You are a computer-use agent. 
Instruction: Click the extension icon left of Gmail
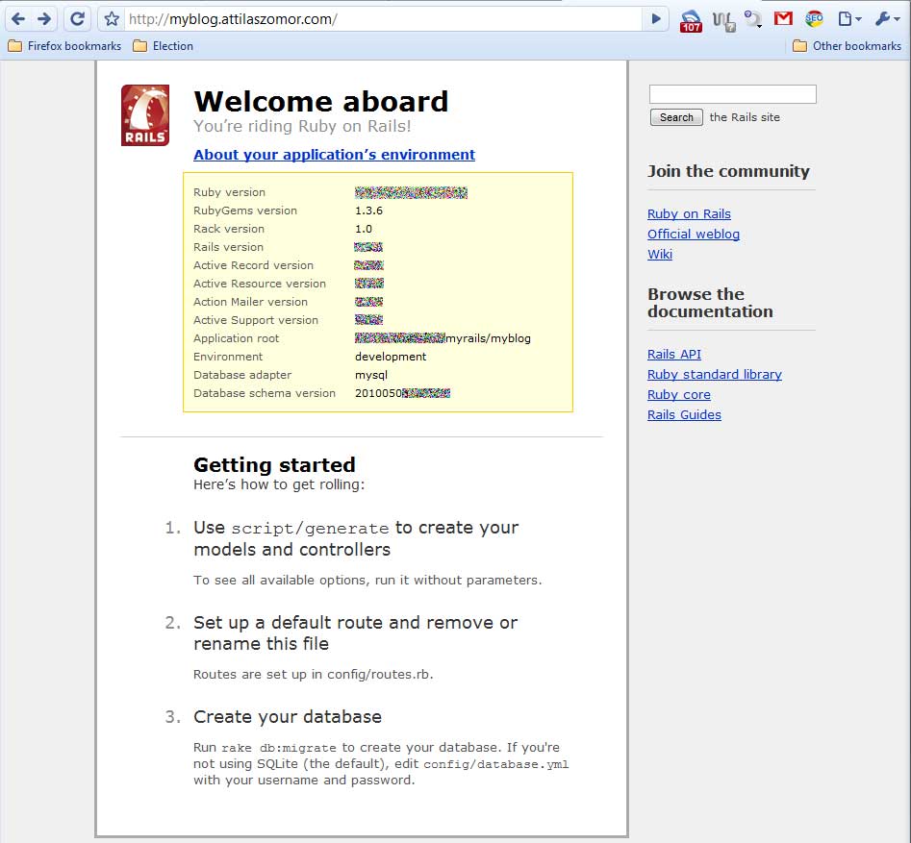point(753,19)
